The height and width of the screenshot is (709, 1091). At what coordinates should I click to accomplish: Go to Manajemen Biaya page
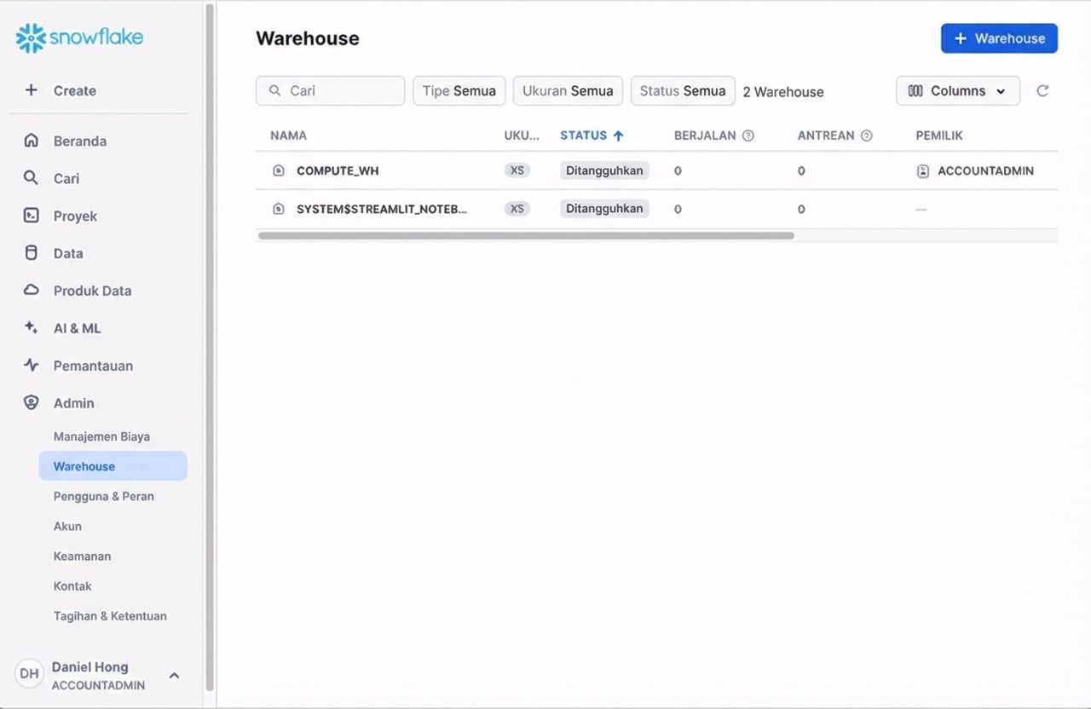click(x=101, y=436)
